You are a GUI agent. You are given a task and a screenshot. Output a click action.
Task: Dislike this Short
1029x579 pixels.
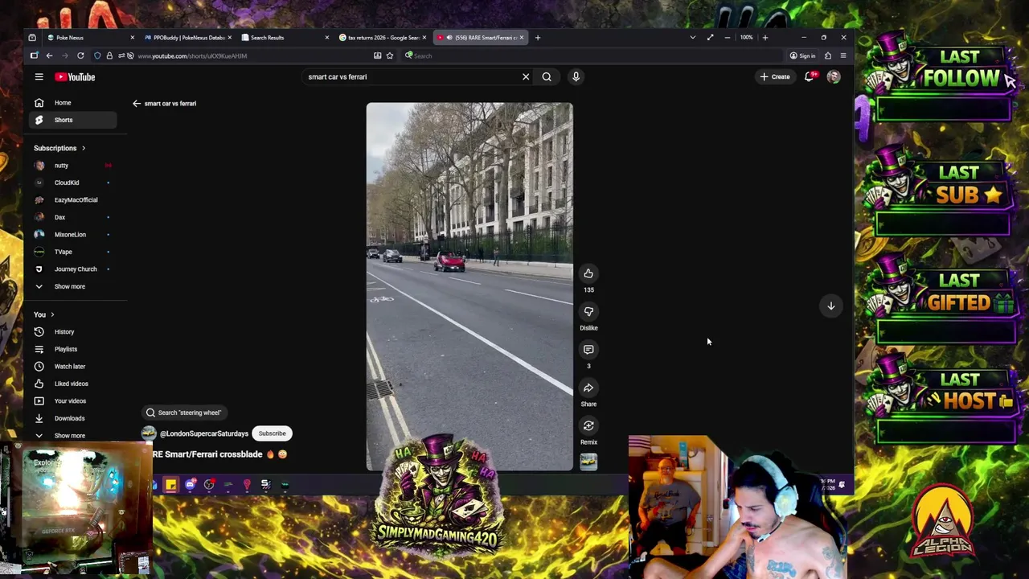588,311
